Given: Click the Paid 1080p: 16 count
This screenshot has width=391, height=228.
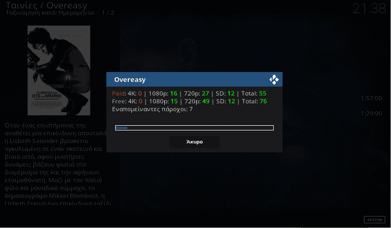Looking at the screenshot, I should pyautogui.click(x=163, y=93).
